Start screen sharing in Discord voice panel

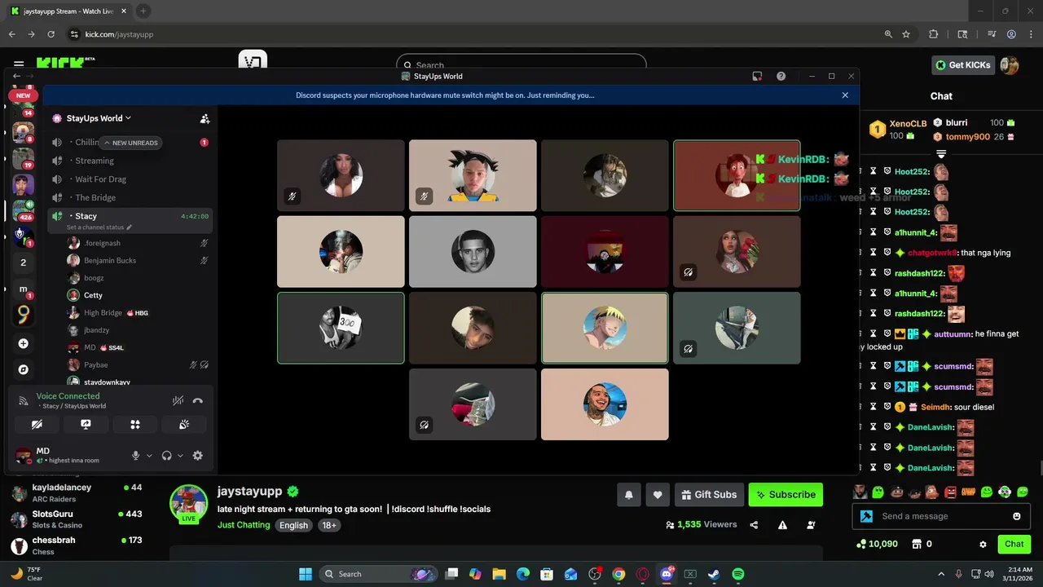click(86, 424)
